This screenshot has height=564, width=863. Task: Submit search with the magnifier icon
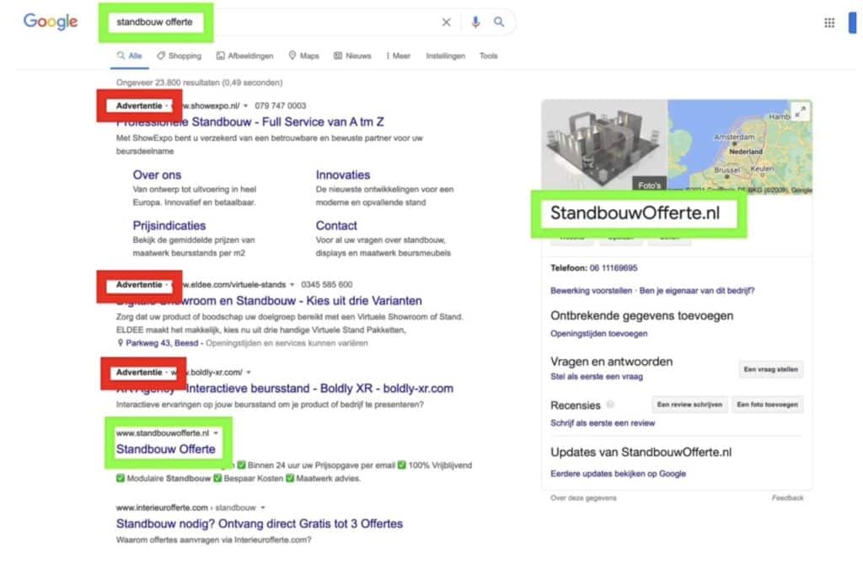(499, 22)
